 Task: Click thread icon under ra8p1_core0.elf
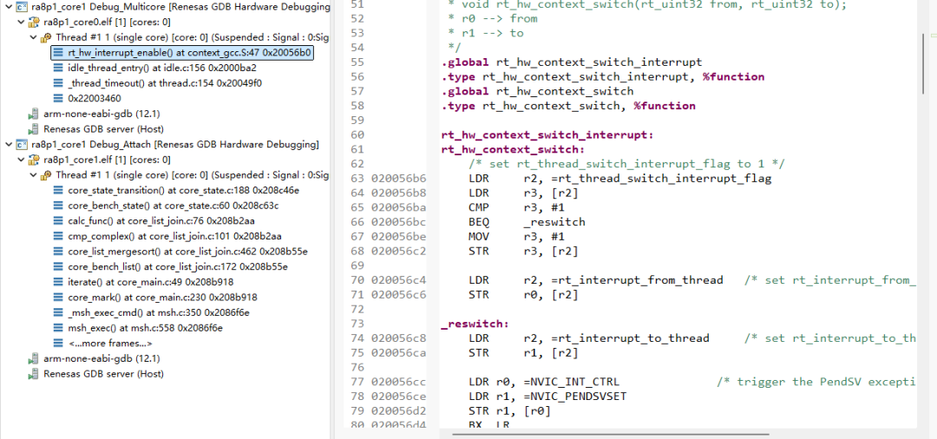pyautogui.click(x=46, y=37)
